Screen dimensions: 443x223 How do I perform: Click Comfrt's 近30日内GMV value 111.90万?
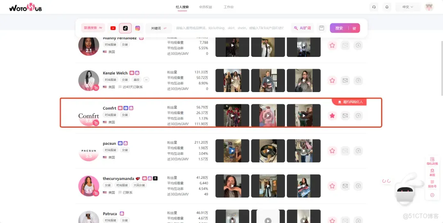click(x=201, y=124)
